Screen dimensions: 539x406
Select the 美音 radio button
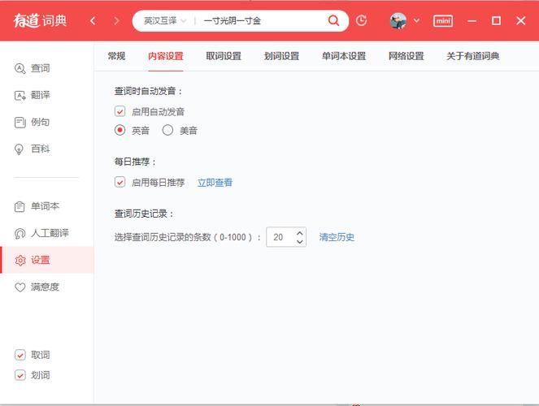coord(167,130)
